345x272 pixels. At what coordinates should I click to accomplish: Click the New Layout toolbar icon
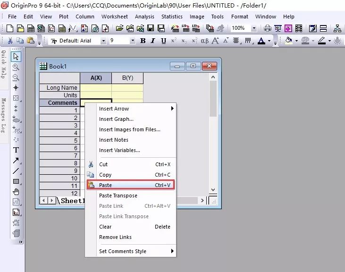84,28
